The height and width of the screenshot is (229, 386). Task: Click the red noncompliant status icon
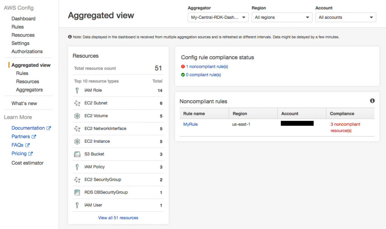click(183, 67)
